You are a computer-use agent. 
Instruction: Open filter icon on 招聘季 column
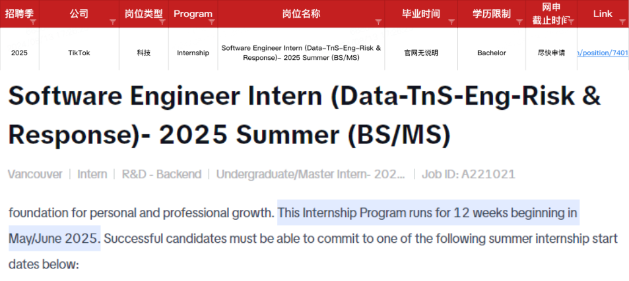click(33, 22)
